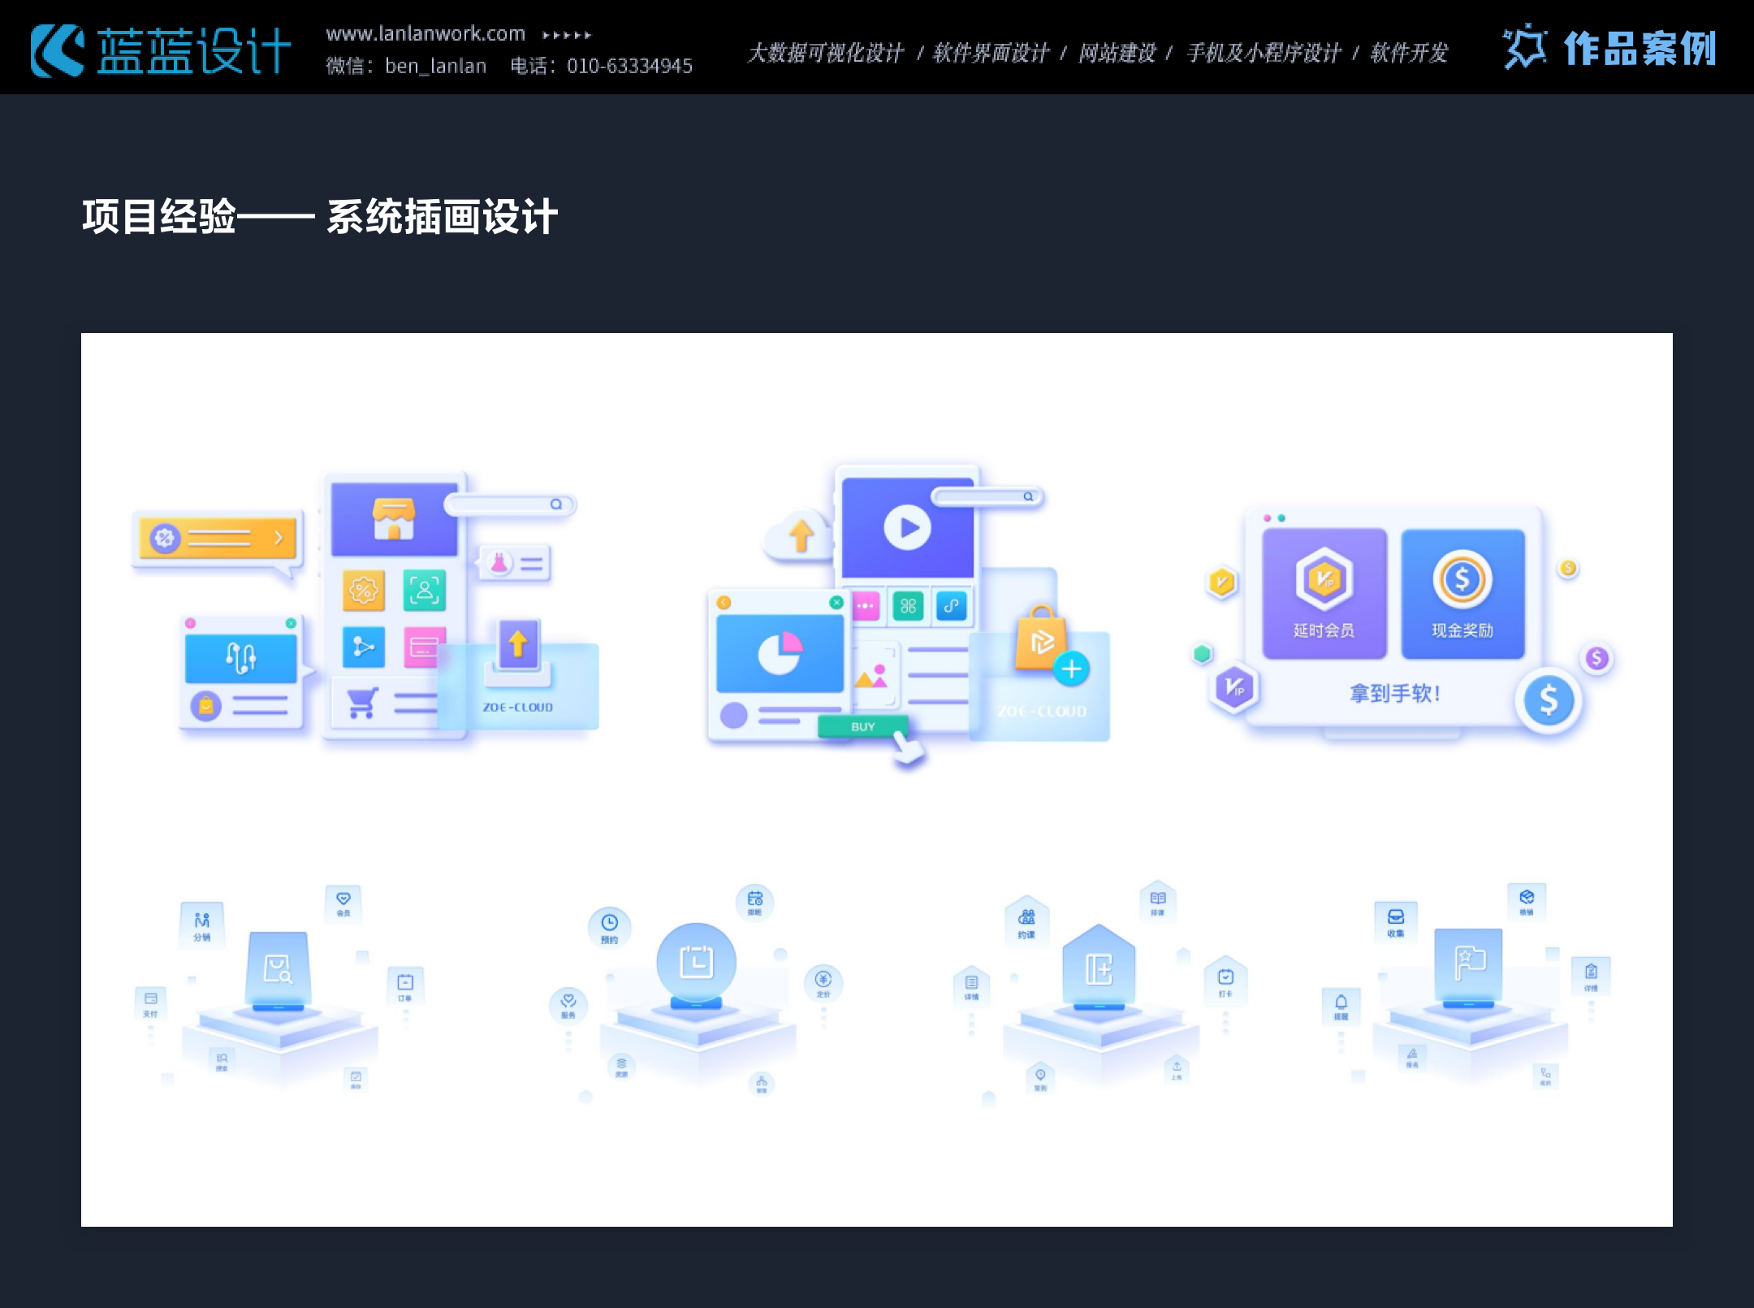Click the cyan plus button on the shopping bag
The height and width of the screenshot is (1308, 1754).
click(x=1071, y=669)
